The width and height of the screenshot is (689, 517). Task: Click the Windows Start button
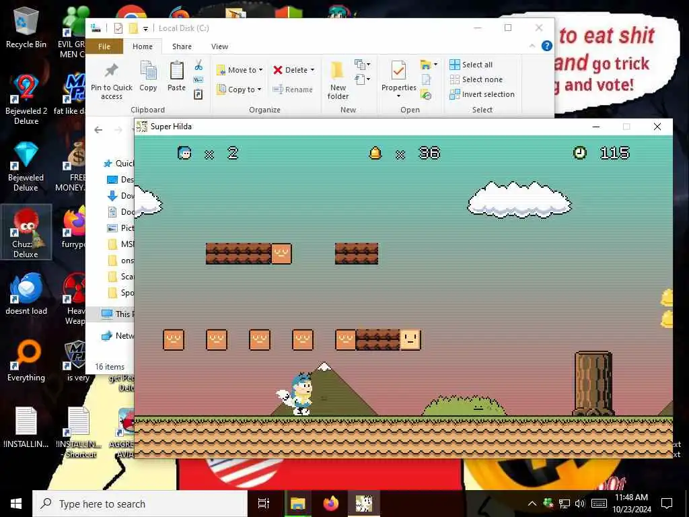tap(16, 504)
